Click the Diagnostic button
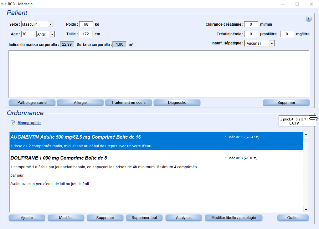The width and height of the screenshot is (319, 229). 177,103
